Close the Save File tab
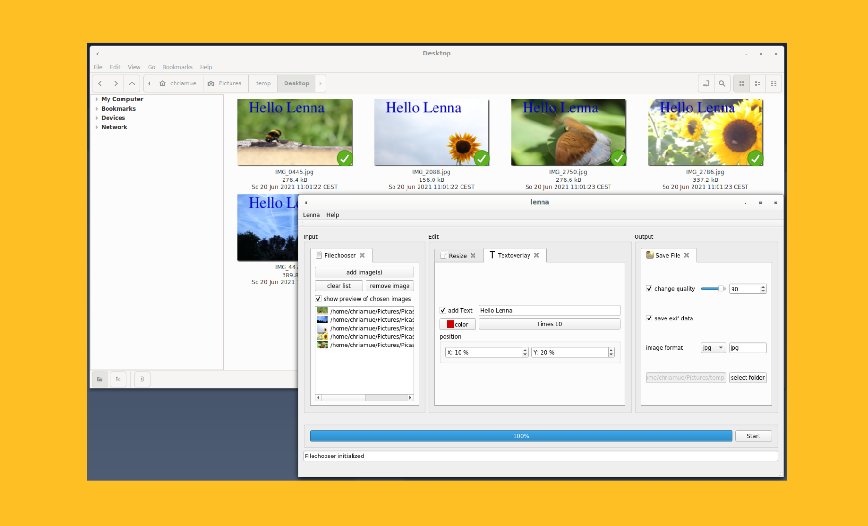Image resolution: width=868 pixels, height=526 pixels. pyautogui.click(x=687, y=255)
